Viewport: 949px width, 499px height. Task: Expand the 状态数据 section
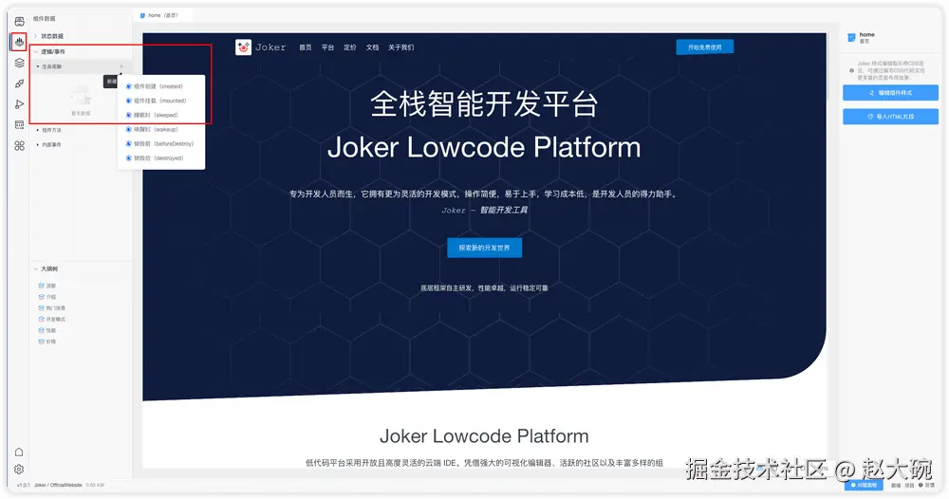click(36, 36)
